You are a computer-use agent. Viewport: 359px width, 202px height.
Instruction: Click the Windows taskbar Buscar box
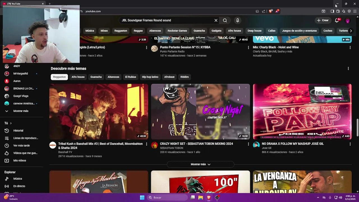pos(167,198)
